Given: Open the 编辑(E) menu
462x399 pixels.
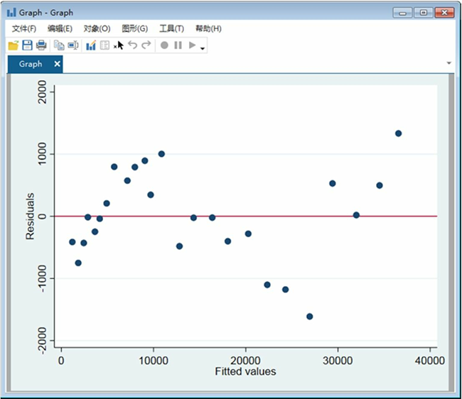Looking at the screenshot, I should point(60,28).
